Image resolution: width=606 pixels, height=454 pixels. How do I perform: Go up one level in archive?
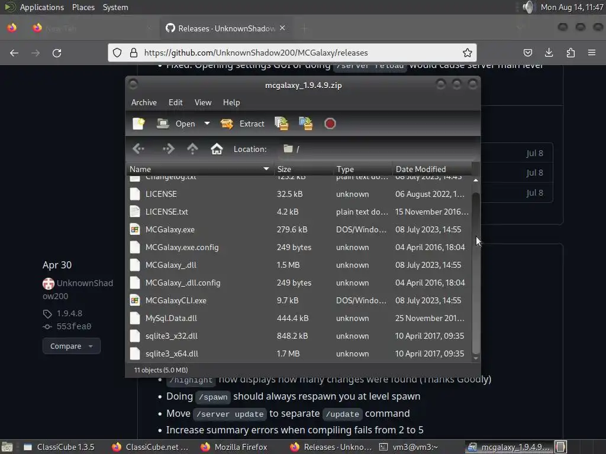click(192, 148)
